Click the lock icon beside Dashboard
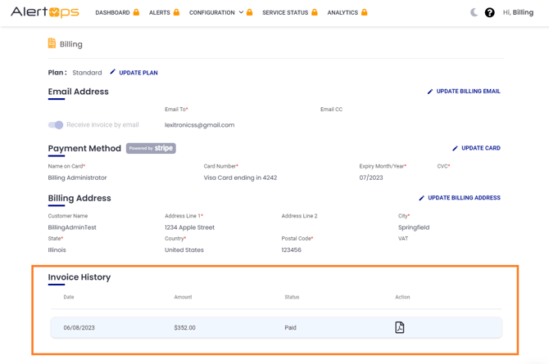 coord(136,12)
